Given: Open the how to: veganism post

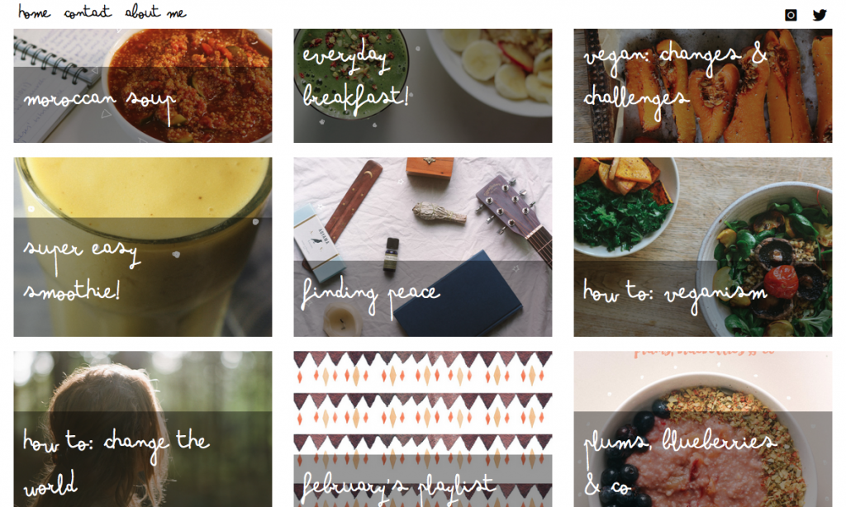Looking at the screenshot, I should click(x=703, y=247).
